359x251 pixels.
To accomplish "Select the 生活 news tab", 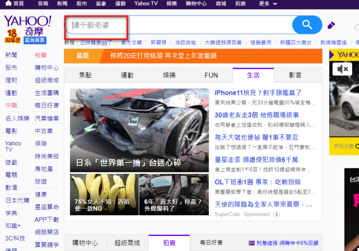I will click(253, 75).
